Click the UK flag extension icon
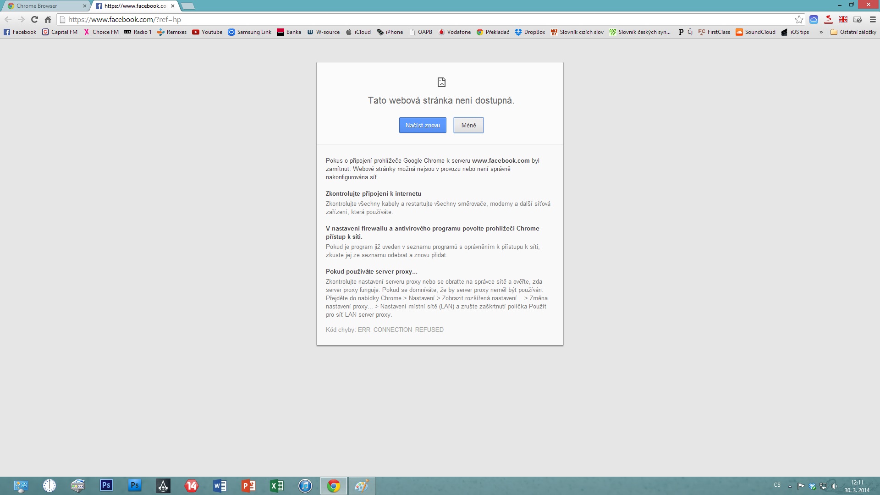The image size is (880, 495). point(843,19)
